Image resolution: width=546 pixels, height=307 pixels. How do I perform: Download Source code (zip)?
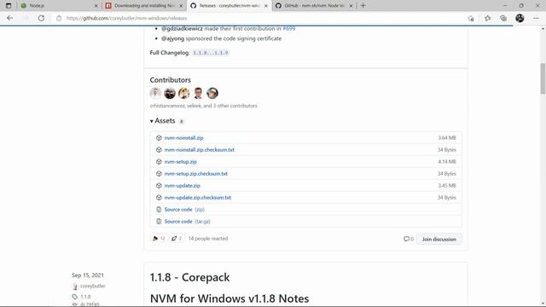click(184, 210)
